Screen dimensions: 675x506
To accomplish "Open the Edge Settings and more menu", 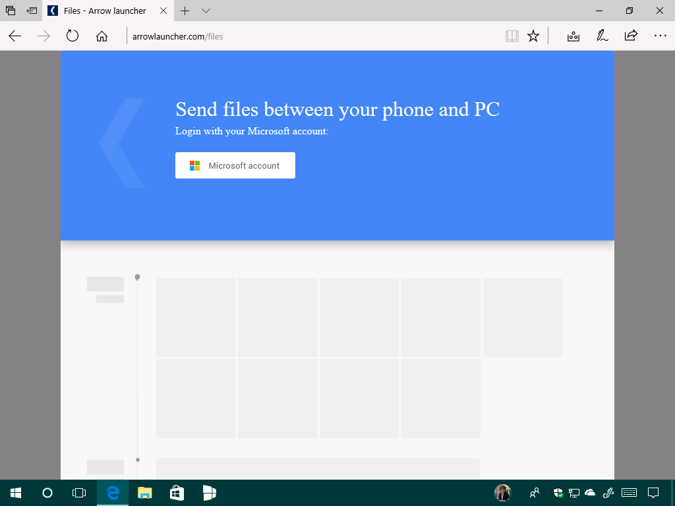I will pyautogui.click(x=660, y=36).
